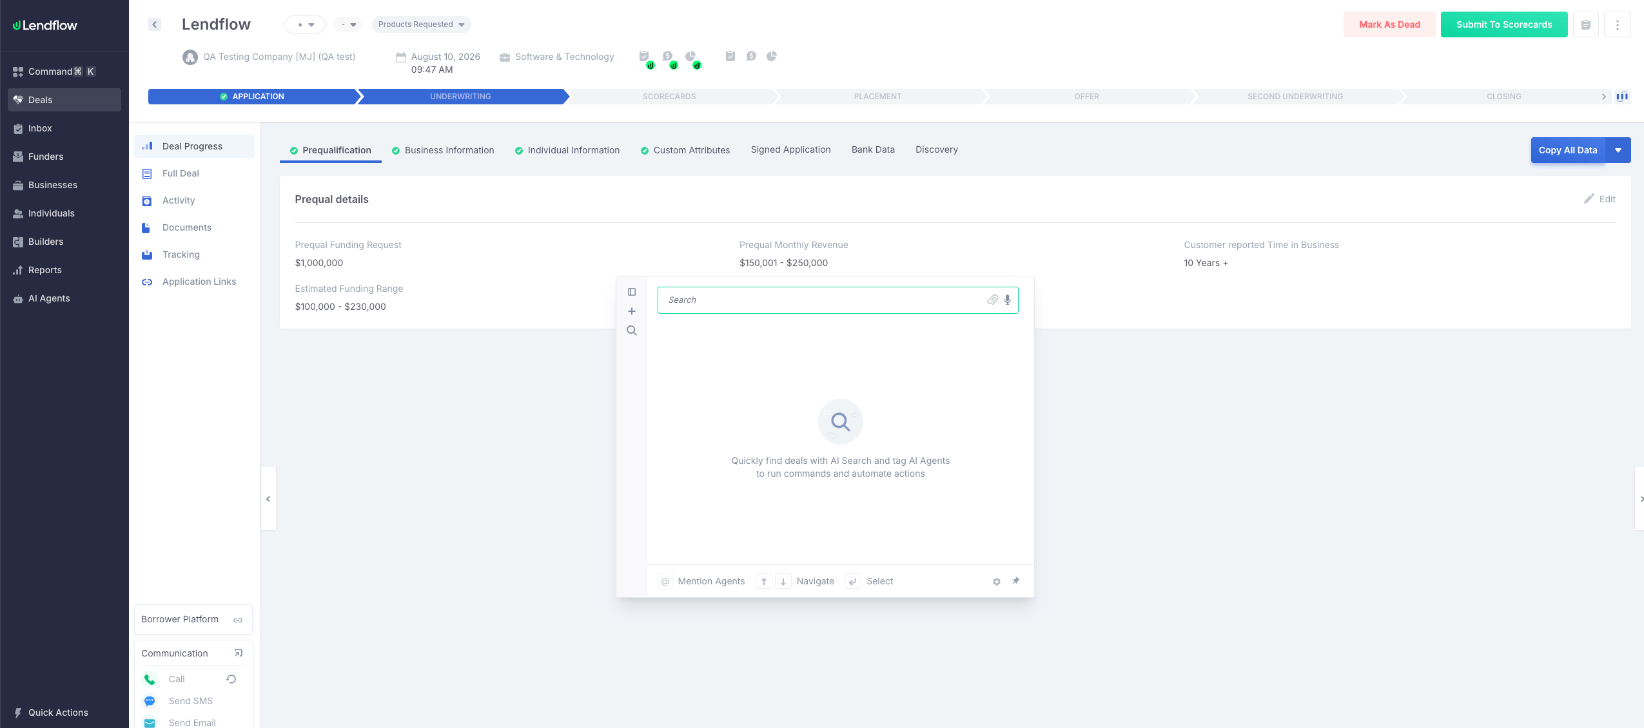Image resolution: width=1644 pixels, height=728 pixels.
Task: Open AI Agents in sidebar
Action: coord(64,298)
